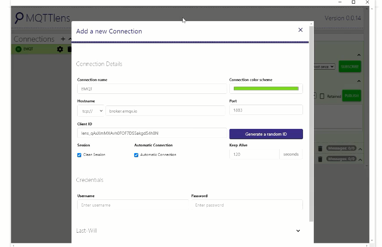Close the application window
Screen dimensions: 382x247
(367, 2)
